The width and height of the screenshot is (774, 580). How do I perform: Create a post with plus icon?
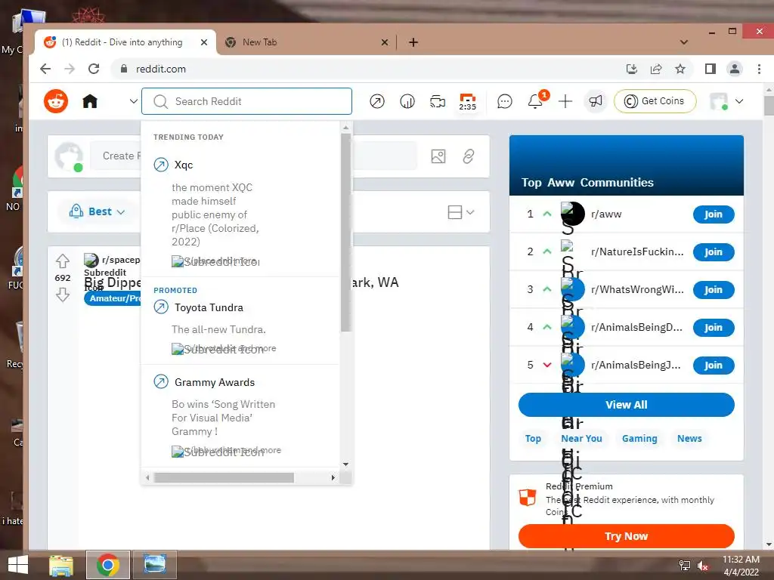(565, 101)
